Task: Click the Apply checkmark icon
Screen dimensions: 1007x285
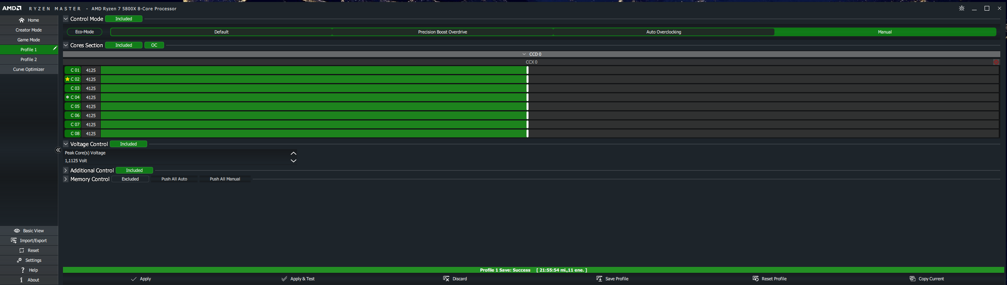Action: (x=134, y=279)
